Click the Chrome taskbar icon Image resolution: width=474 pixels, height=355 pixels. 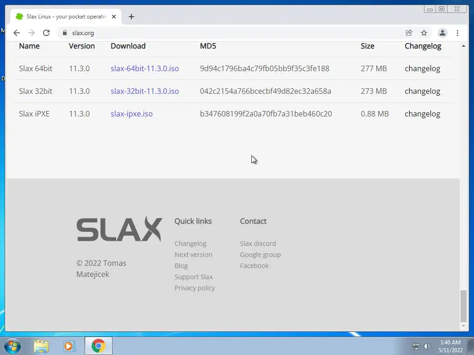98,346
